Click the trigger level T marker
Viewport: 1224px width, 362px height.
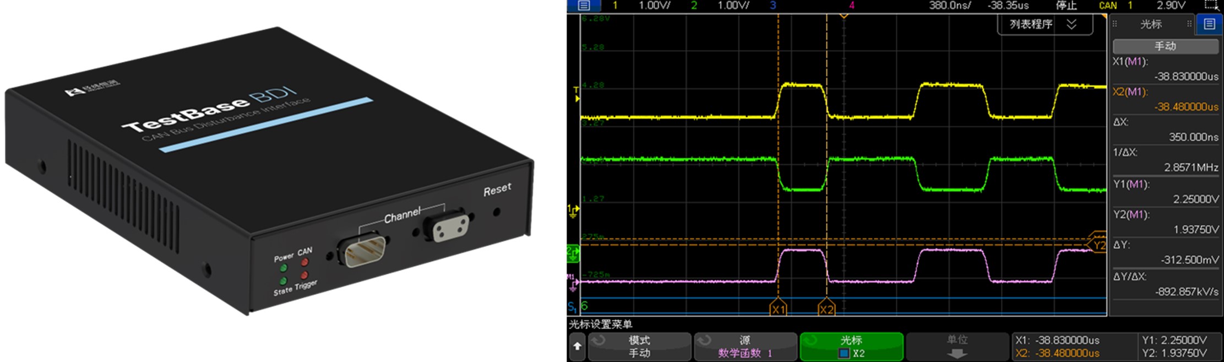pyautogui.click(x=576, y=94)
